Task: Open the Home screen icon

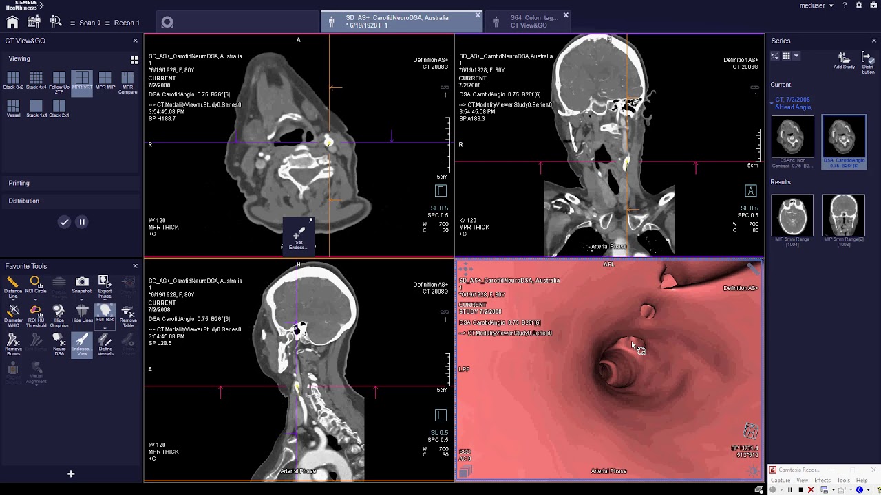Action: [12, 23]
